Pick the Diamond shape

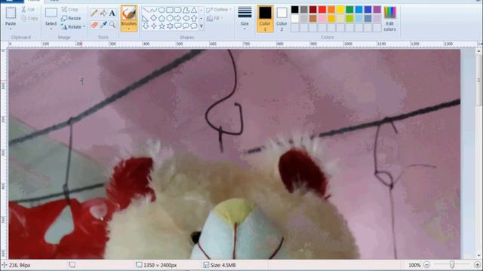153,18
